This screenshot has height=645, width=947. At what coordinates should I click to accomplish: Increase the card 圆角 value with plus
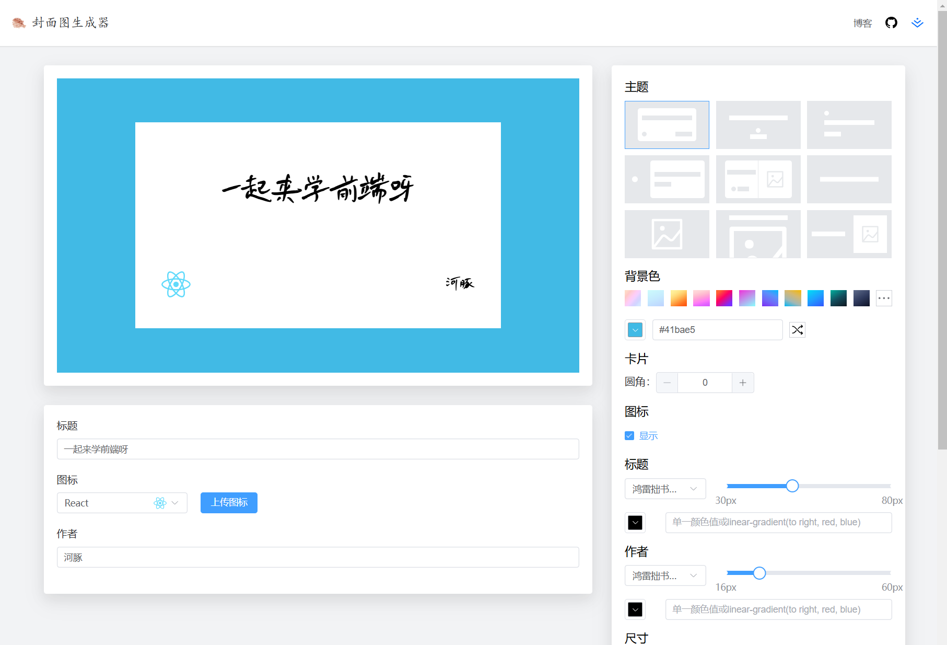[x=743, y=383]
